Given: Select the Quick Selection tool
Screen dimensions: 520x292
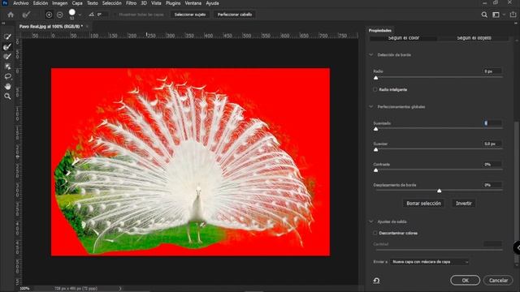Looking at the screenshot, I should [7, 36].
